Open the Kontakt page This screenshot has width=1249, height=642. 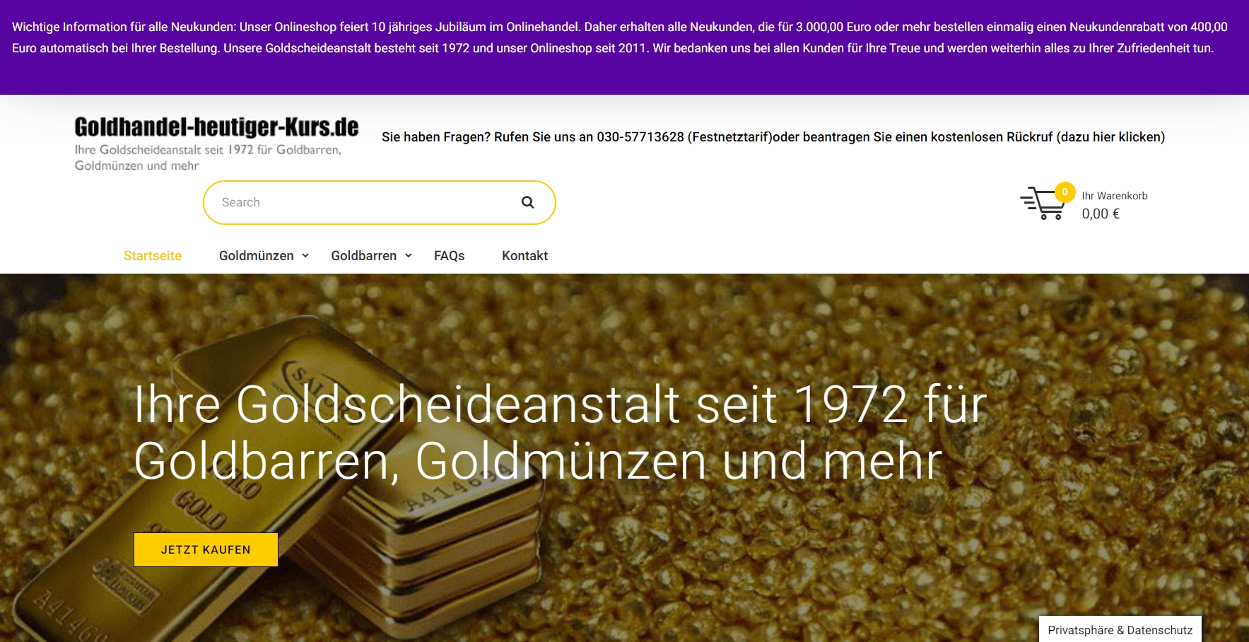tap(524, 256)
